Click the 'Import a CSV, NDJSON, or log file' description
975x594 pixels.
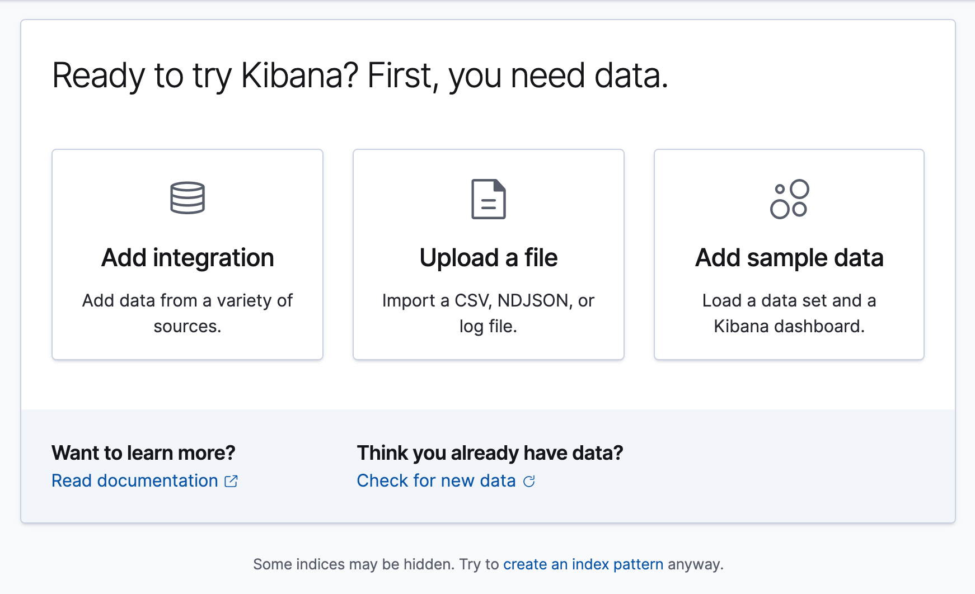coord(489,313)
